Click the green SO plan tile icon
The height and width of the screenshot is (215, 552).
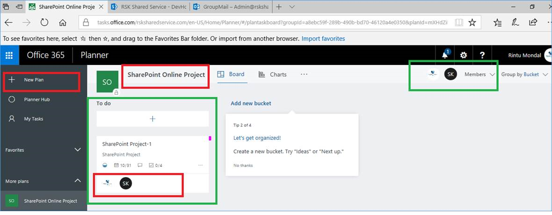pos(107,82)
